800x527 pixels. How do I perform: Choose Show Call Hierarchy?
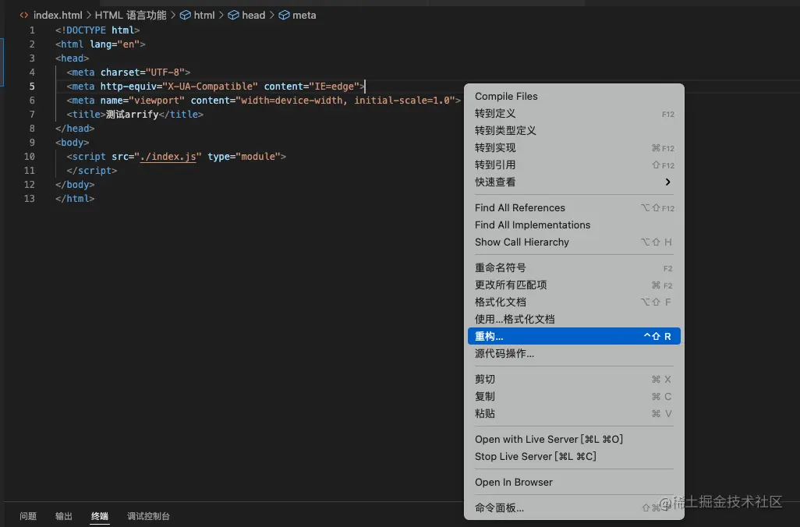click(574, 242)
